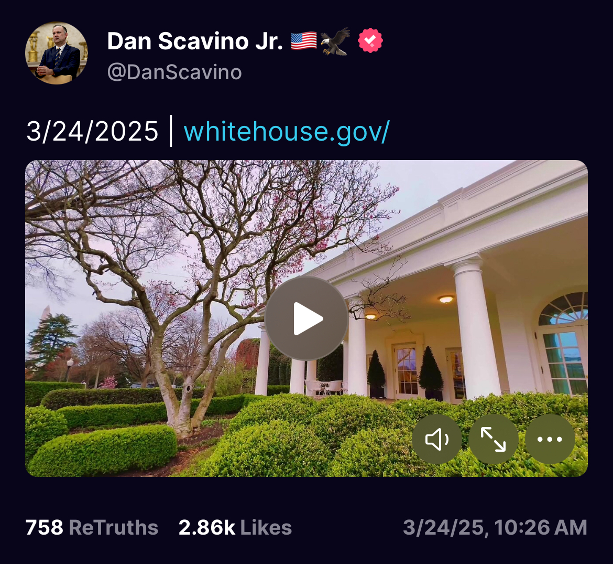Viewport: 613px width, 564px height.
Task: Click the eagle emoji beside the name
Action: (x=335, y=41)
